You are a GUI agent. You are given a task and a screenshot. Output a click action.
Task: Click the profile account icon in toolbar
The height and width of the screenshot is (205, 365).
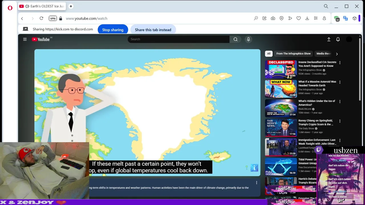324,18
